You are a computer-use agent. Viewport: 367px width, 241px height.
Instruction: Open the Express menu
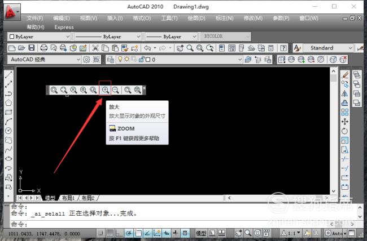pos(64,28)
